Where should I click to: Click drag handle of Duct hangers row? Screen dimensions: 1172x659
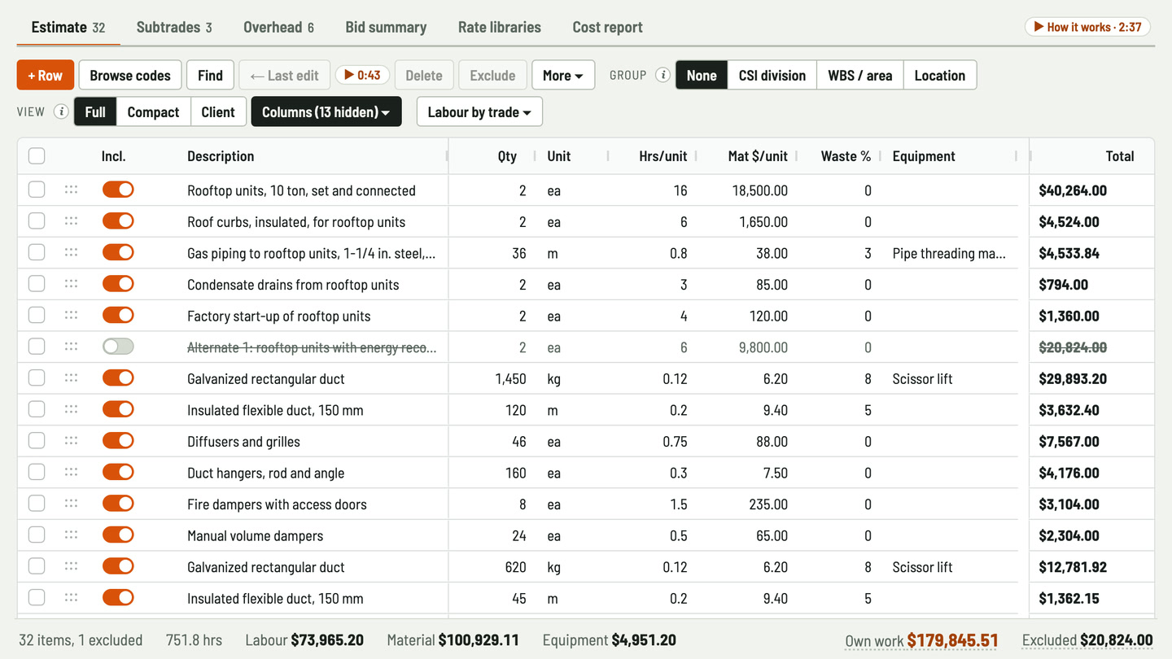coord(71,472)
